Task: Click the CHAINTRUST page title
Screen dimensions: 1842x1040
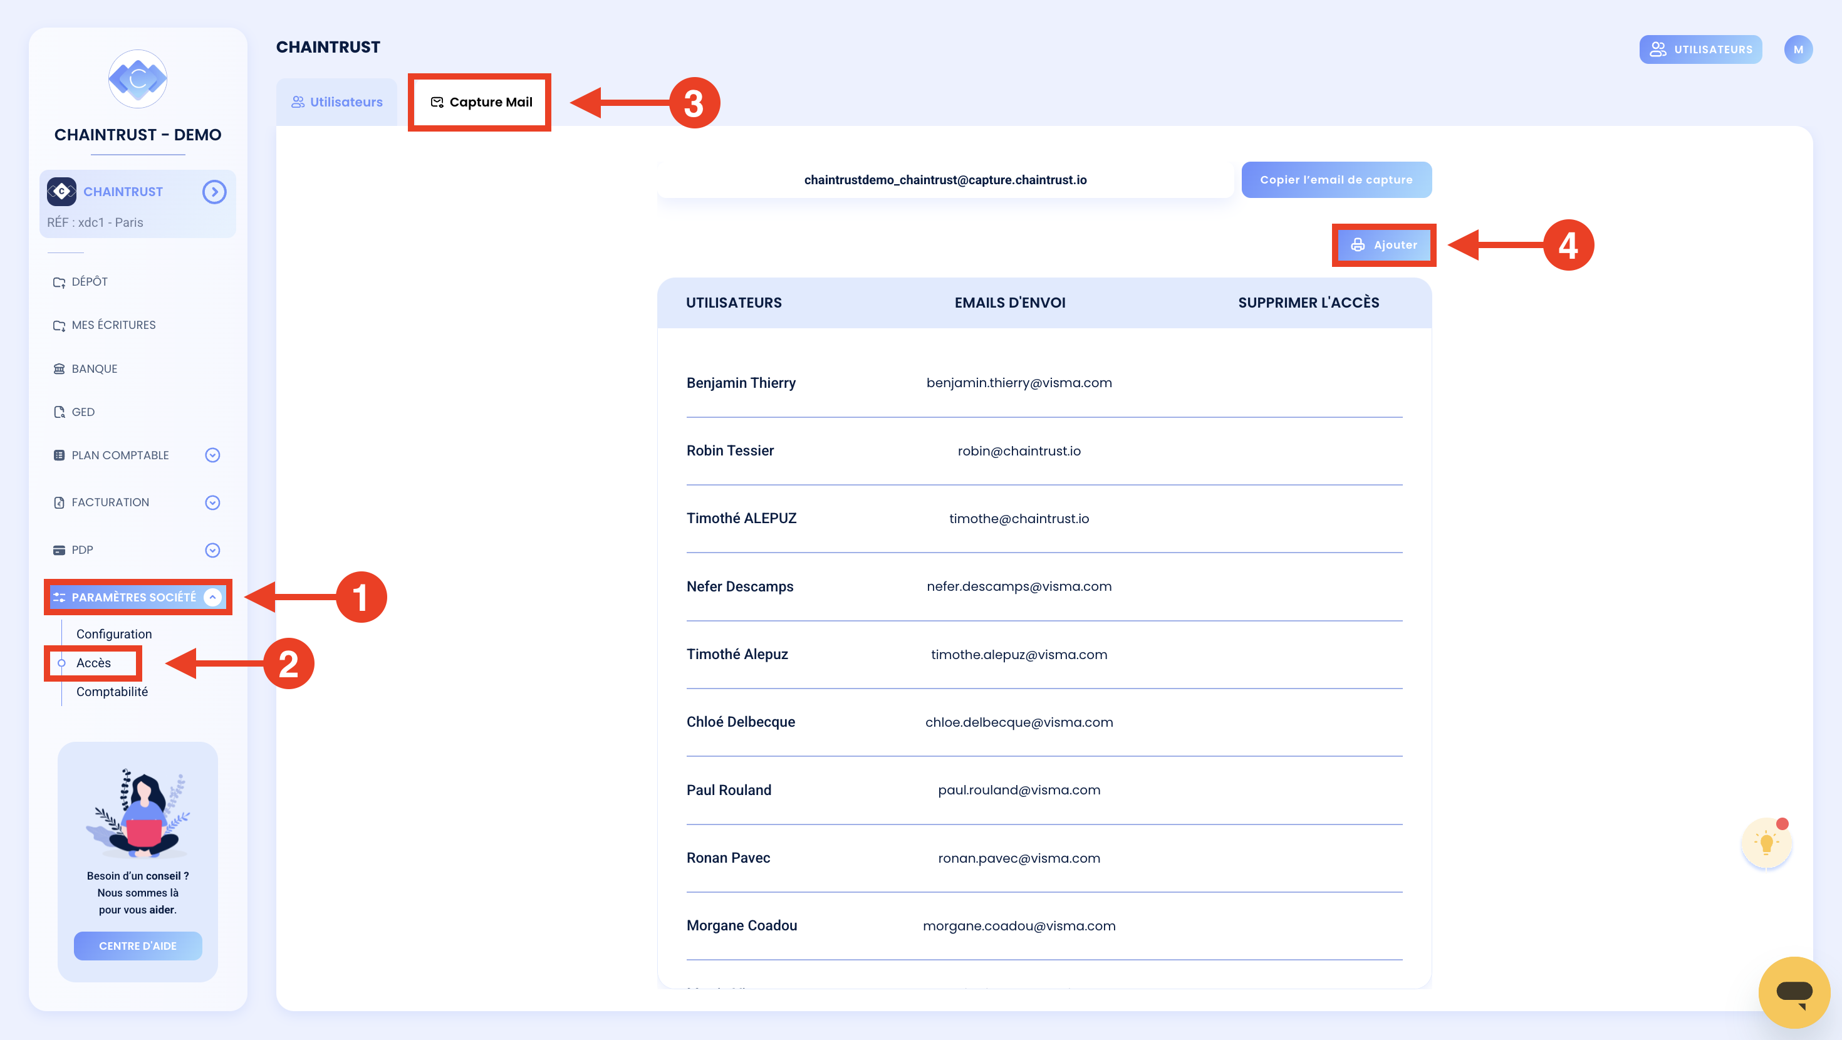Action: pyautogui.click(x=328, y=47)
